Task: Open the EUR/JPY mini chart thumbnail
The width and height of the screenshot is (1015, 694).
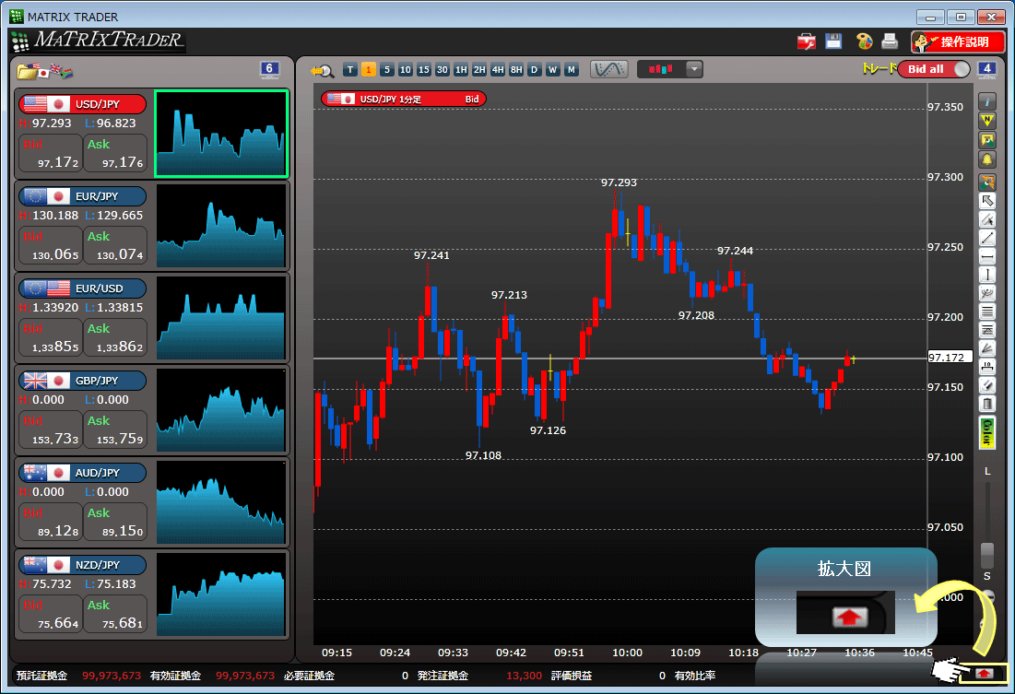Action: (220, 225)
